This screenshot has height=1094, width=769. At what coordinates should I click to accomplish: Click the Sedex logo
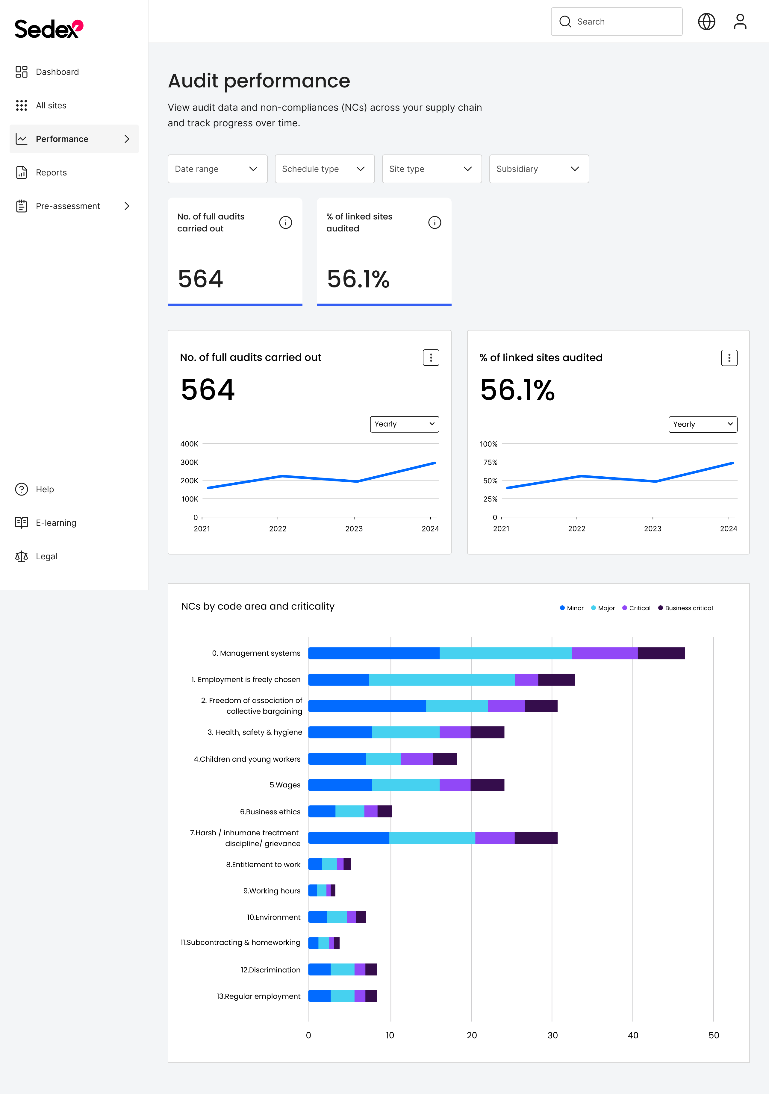49,29
